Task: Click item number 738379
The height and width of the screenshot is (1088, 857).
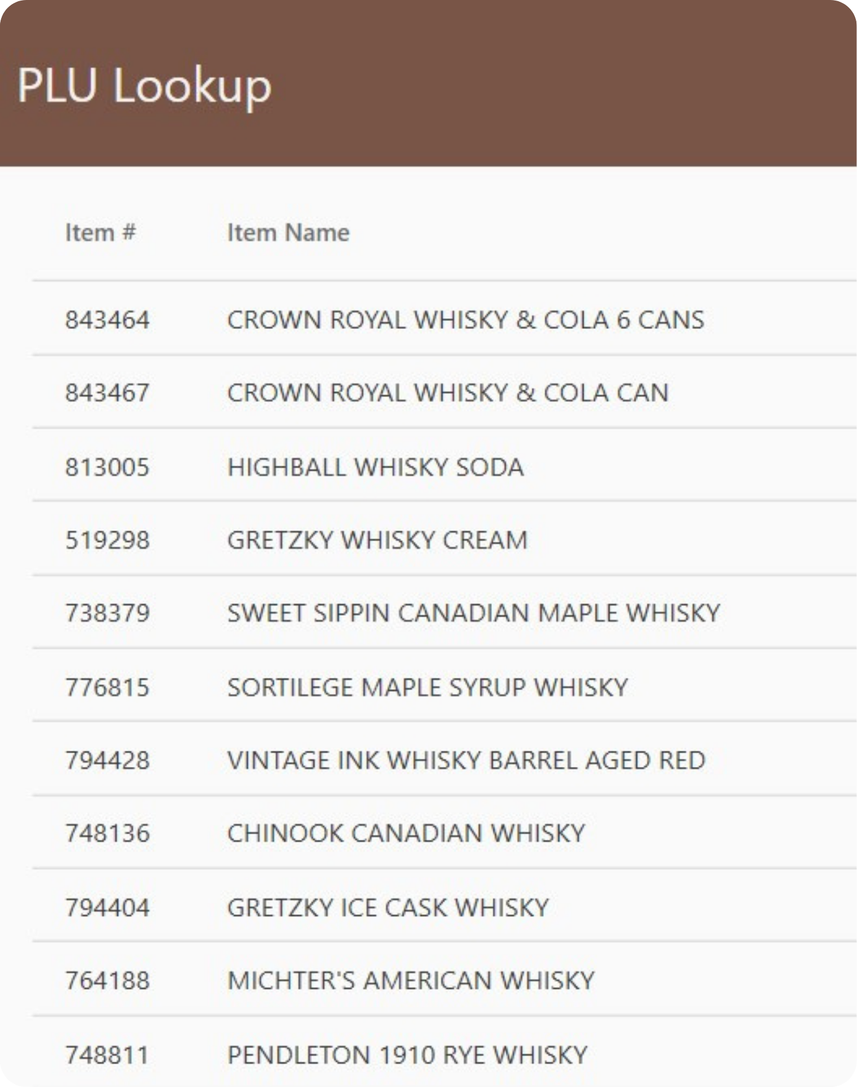Action: 107,613
